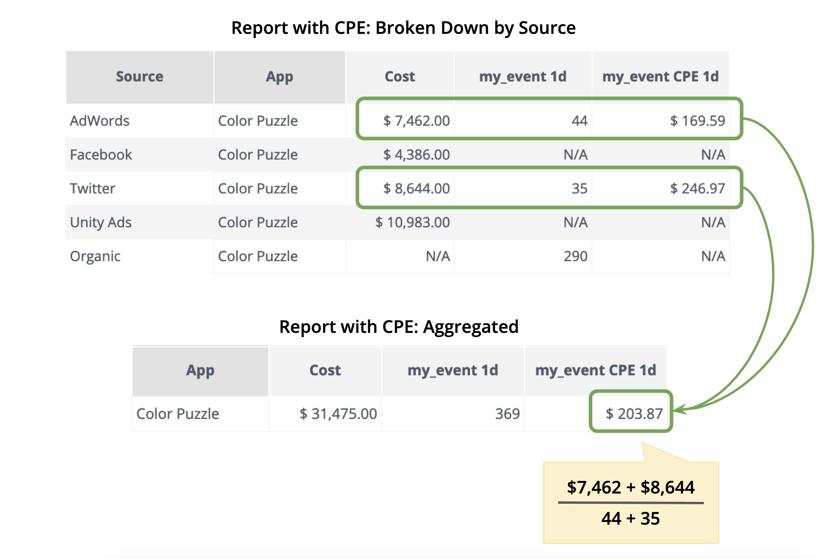
Task: Select the Unity Ads source cell
Action: [x=101, y=222]
